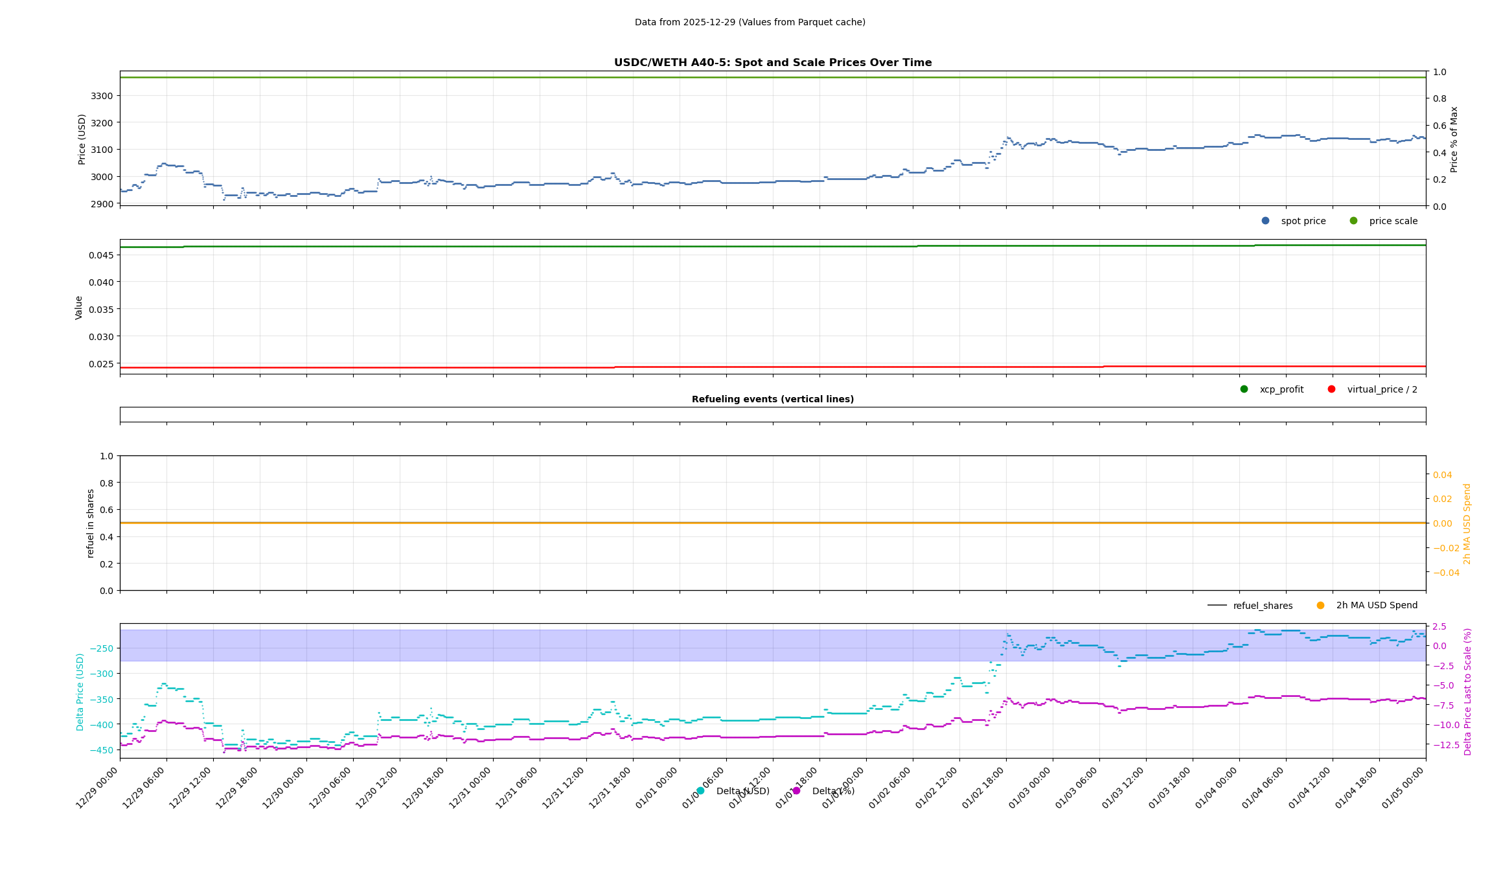
Task: Click the red virtual_price / 2 legend dot
Action: tap(1331, 389)
